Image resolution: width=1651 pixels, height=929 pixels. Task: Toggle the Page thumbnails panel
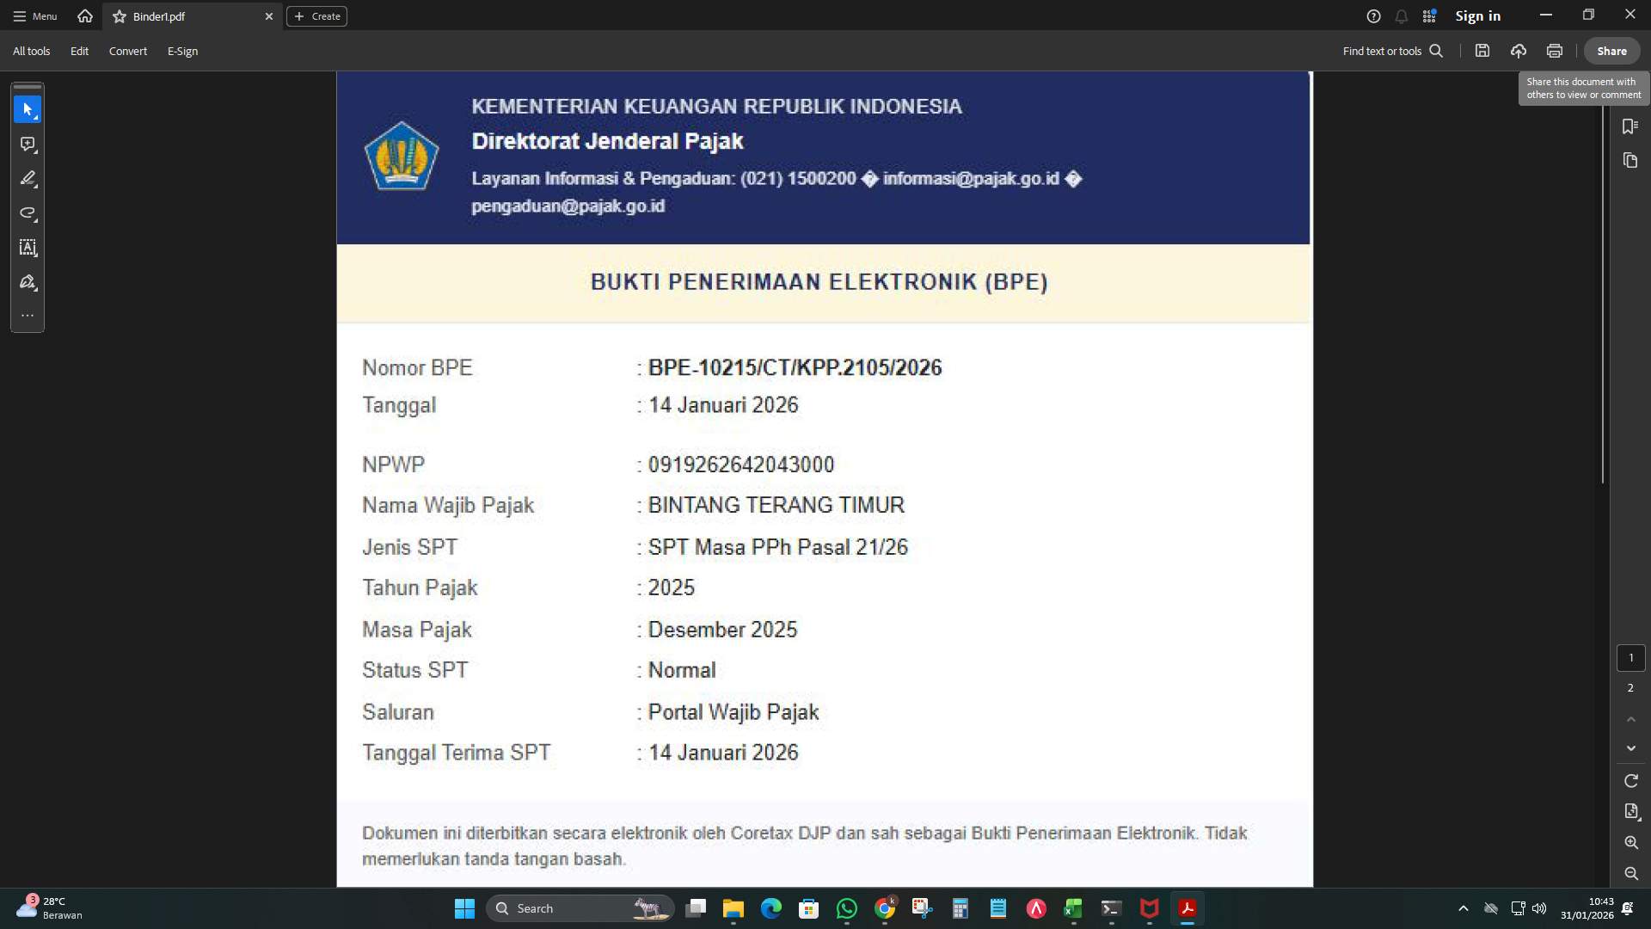[1630, 160]
